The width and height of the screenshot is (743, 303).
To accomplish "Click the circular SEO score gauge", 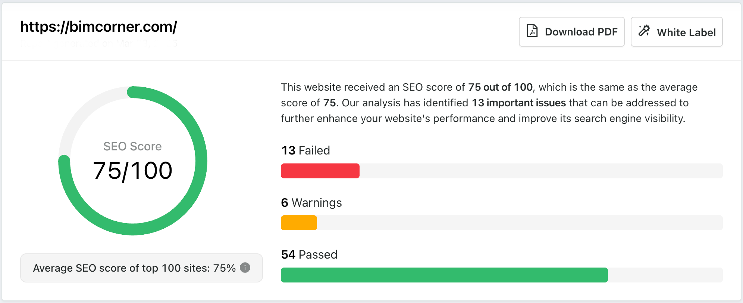I will pyautogui.click(x=133, y=161).
